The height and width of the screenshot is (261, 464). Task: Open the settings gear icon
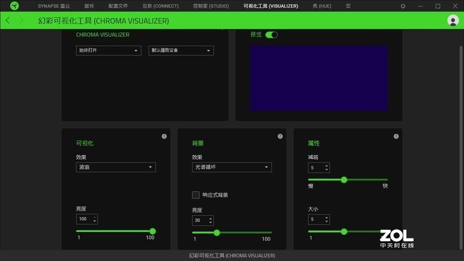[x=403, y=6]
